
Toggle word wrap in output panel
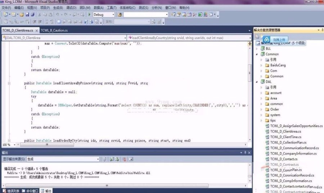pyautogui.click(x=131, y=159)
